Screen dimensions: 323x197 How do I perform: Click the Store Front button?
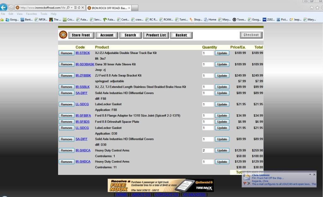pyautogui.click(x=81, y=35)
